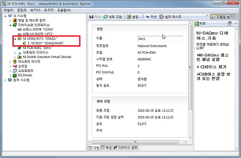Open the 도움말(H) menu
The width and height of the screenshot is (241, 158).
[64, 10]
